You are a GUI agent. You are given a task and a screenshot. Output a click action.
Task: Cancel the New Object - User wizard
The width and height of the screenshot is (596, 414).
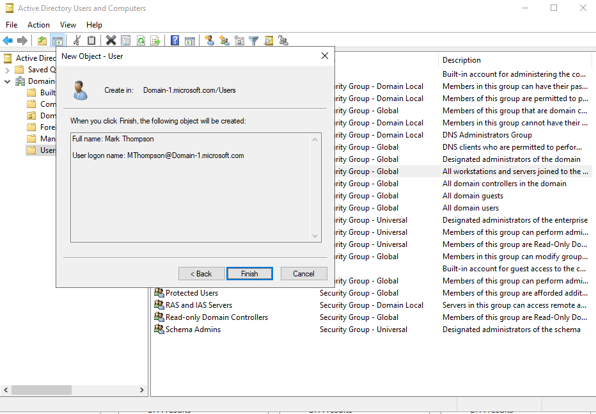tap(304, 273)
